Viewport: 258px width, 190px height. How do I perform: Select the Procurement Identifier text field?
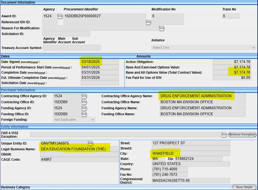pyautogui.click(x=104, y=16)
